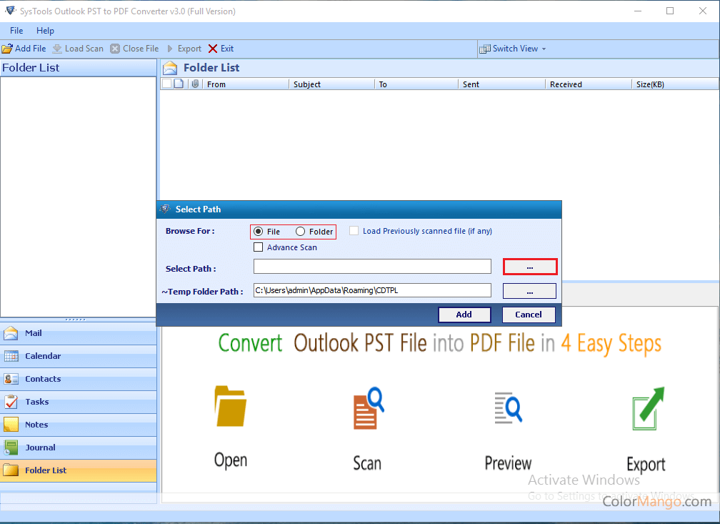The image size is (720, 524).
Task: Open the Notes section icon
Action: [x=11, y=425]
